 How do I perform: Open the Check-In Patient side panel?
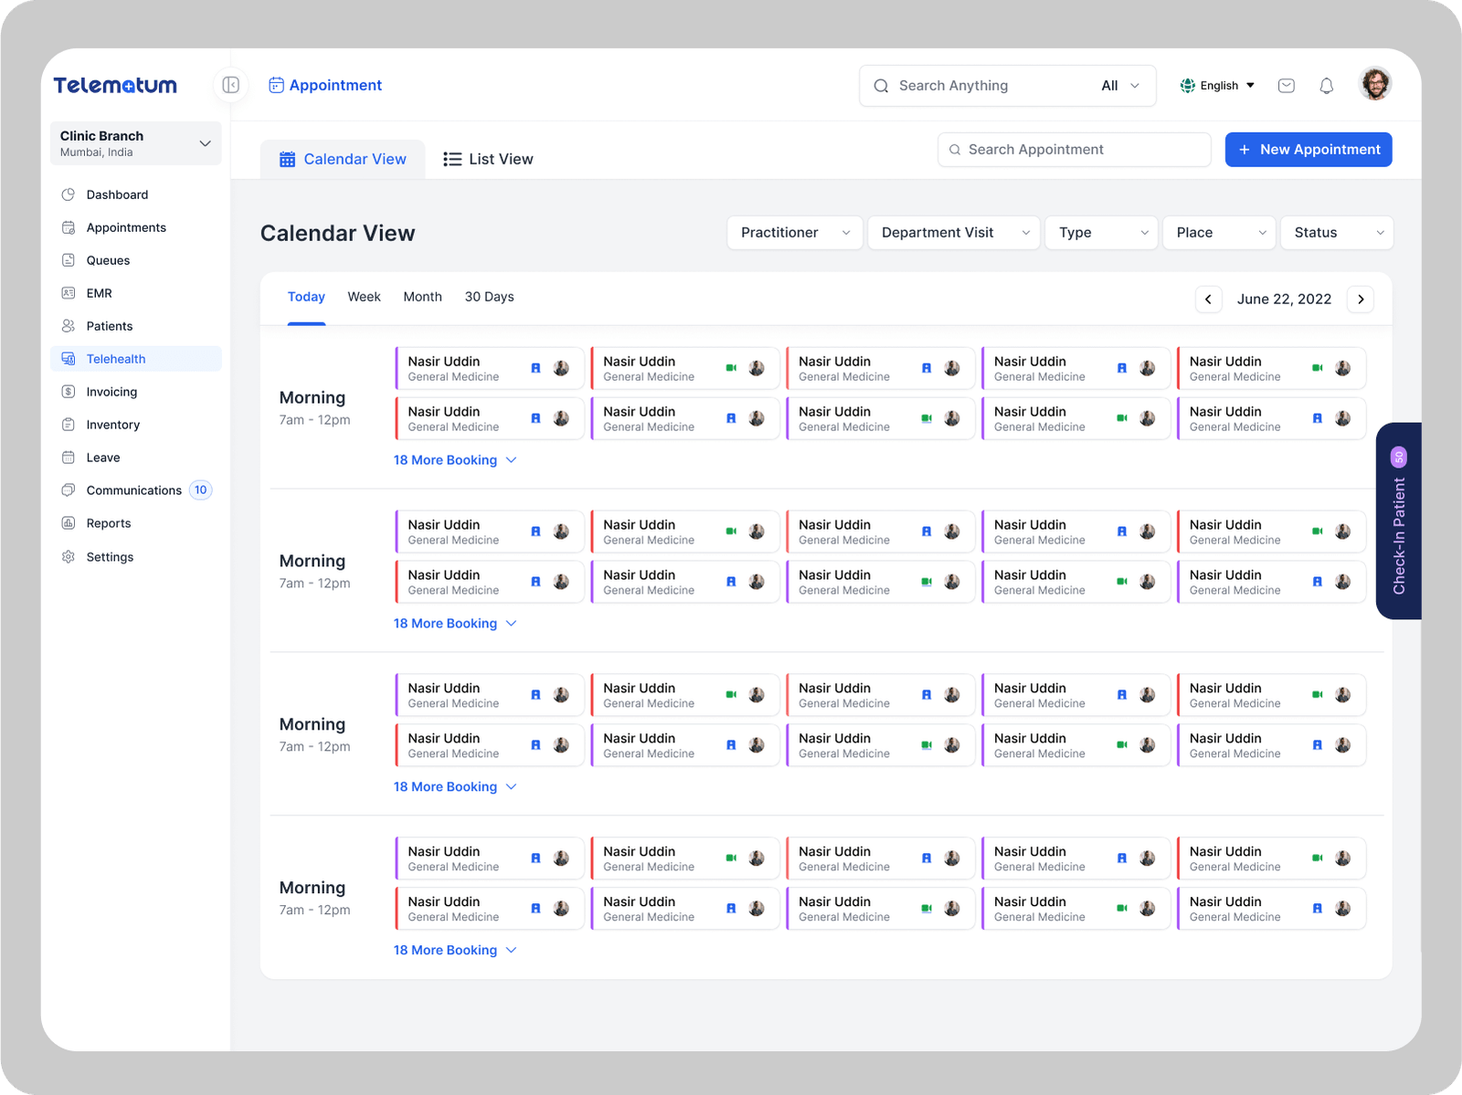pyautogui.click(x=1398, y=522)
